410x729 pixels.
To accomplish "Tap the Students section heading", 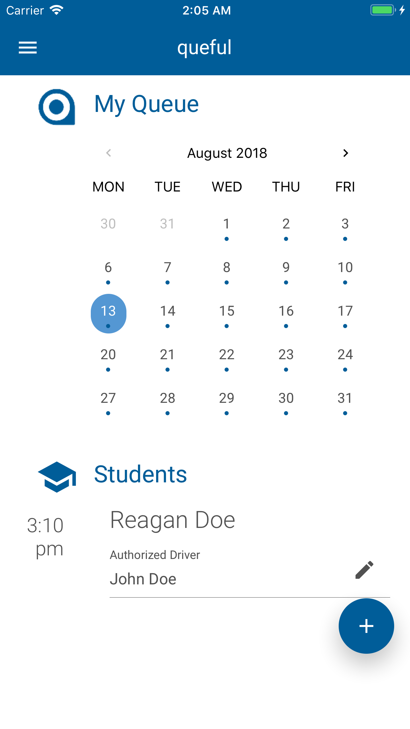I will [141, 474].
